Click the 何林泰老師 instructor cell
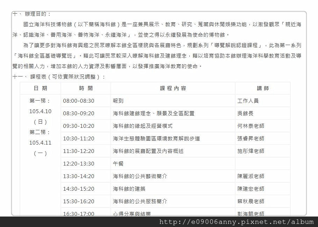The image size is (318, 227). pos(263,126)
